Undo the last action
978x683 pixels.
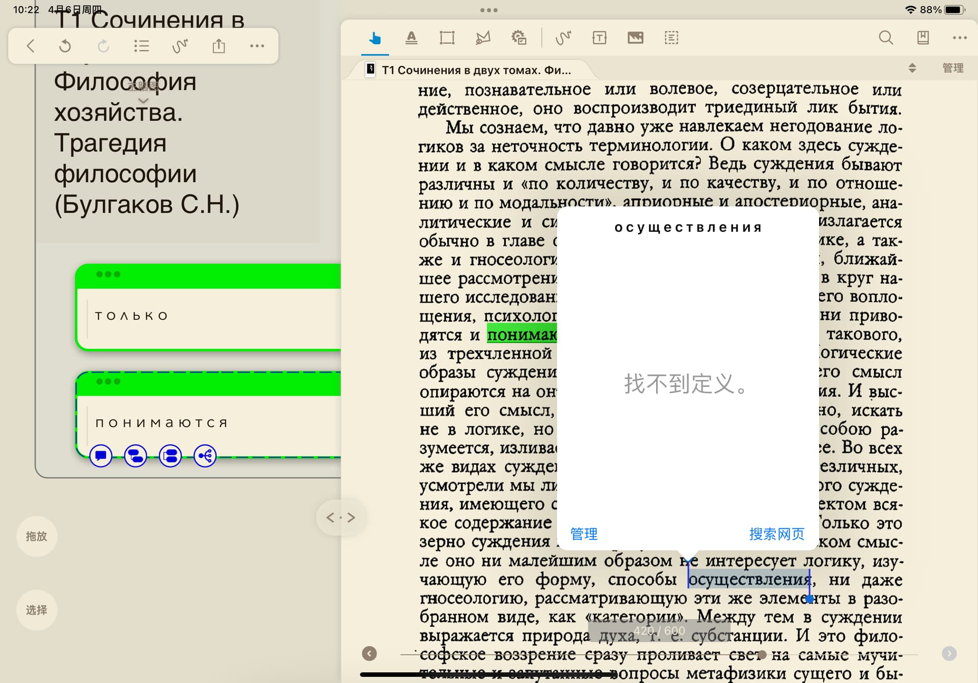pos(65,46)
